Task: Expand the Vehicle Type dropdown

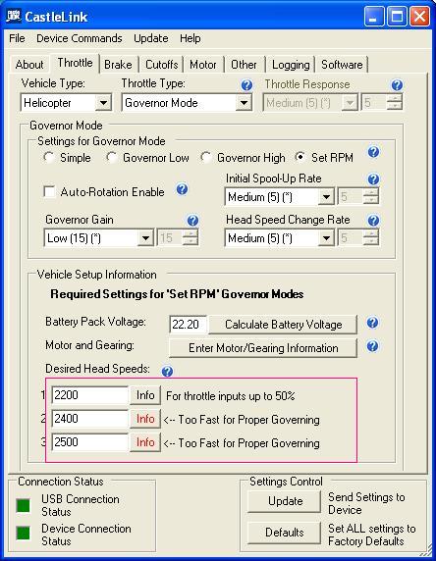Action: coord(103,103)
